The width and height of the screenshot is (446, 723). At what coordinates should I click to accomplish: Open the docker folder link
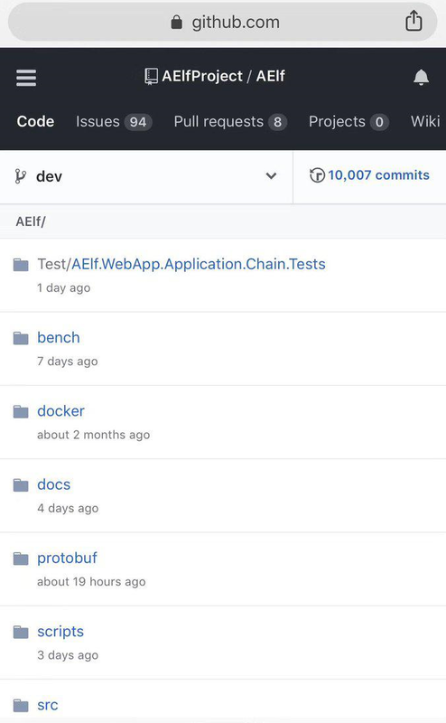[x=60, y=411]
